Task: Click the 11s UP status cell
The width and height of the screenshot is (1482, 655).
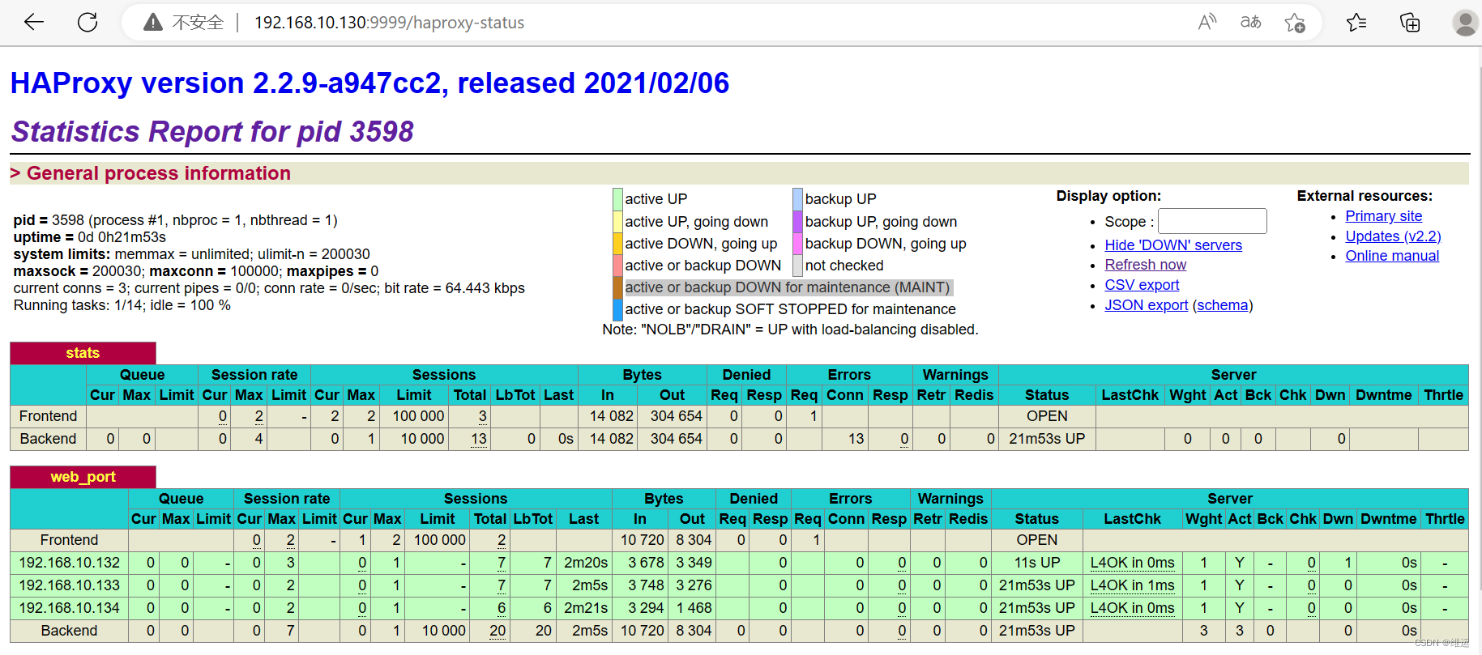Action: click(x=1037, y=563)
